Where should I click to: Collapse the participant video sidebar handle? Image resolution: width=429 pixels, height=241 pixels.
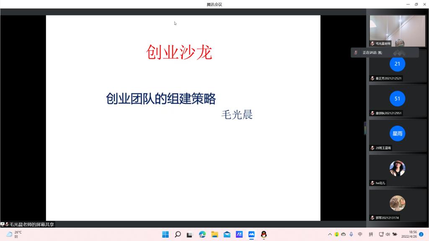(x=365, y=128)
